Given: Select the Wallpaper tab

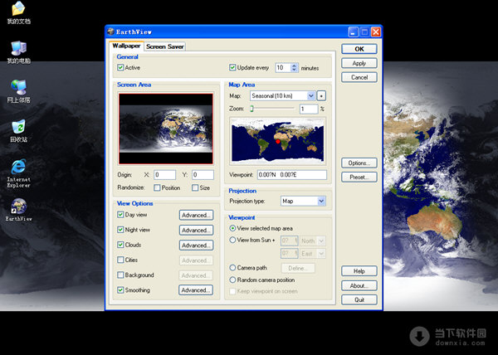Looking at the screenshot, I should [x=126, y=46].
